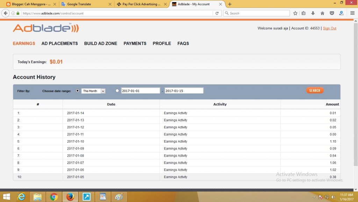Click the Activity column header
The width and height of the screenshot is (358, 202).
pos(220,104)
